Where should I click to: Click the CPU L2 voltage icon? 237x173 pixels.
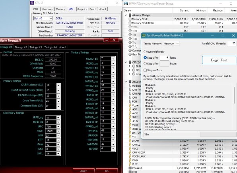coord(130,144)
